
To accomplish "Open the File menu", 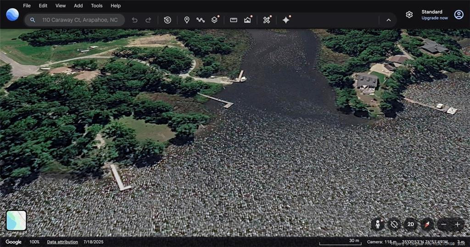I will [27, 6].
